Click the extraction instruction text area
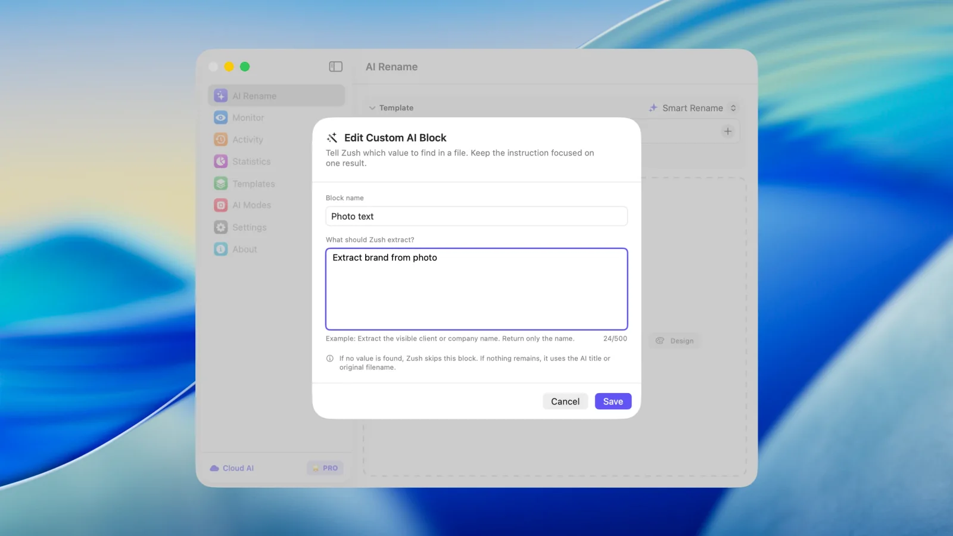The height and width of the screenshot is (536, 953). [x=476, y=289]
